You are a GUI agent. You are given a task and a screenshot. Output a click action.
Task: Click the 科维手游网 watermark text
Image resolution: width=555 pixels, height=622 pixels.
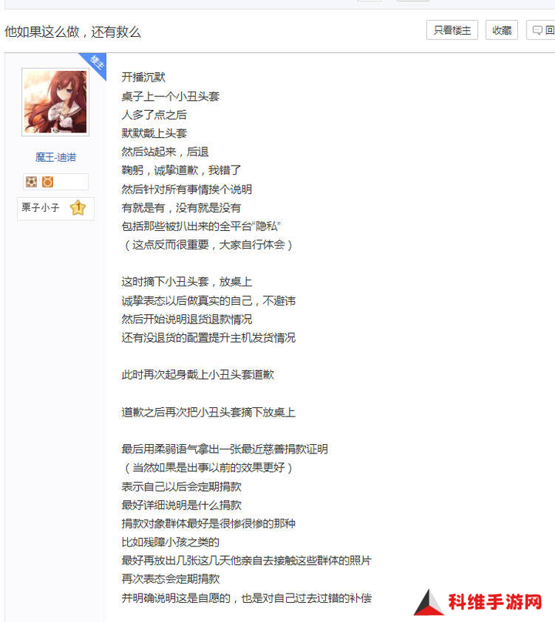click(x=495, y=602)
